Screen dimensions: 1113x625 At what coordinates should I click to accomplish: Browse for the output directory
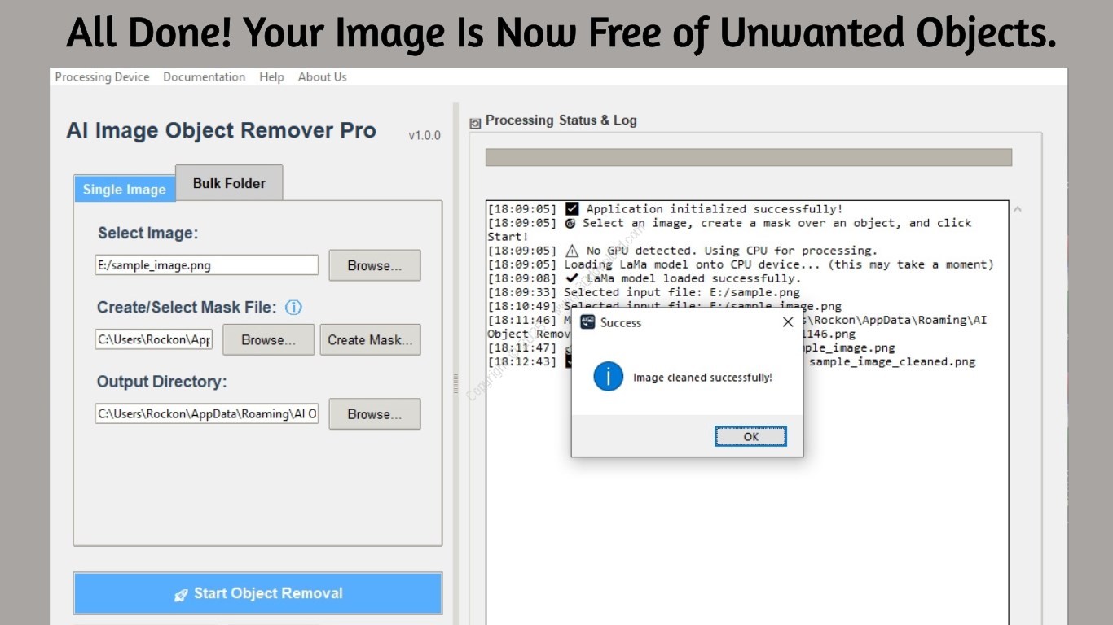(x=375, y=414)
